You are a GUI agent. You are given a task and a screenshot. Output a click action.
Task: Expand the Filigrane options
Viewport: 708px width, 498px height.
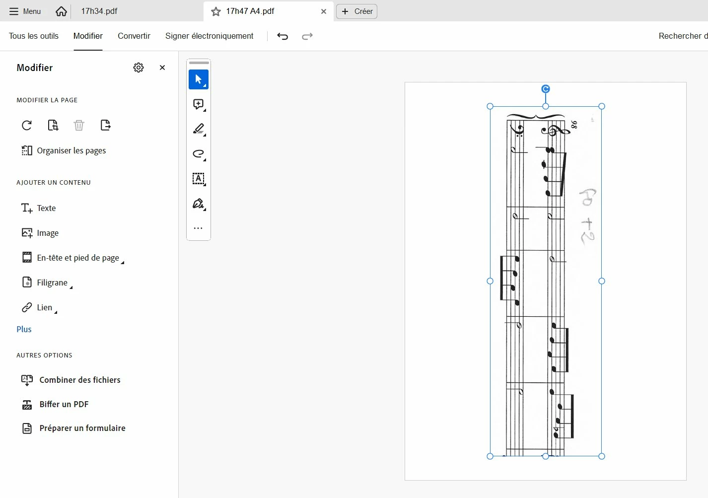pos(47,283)
